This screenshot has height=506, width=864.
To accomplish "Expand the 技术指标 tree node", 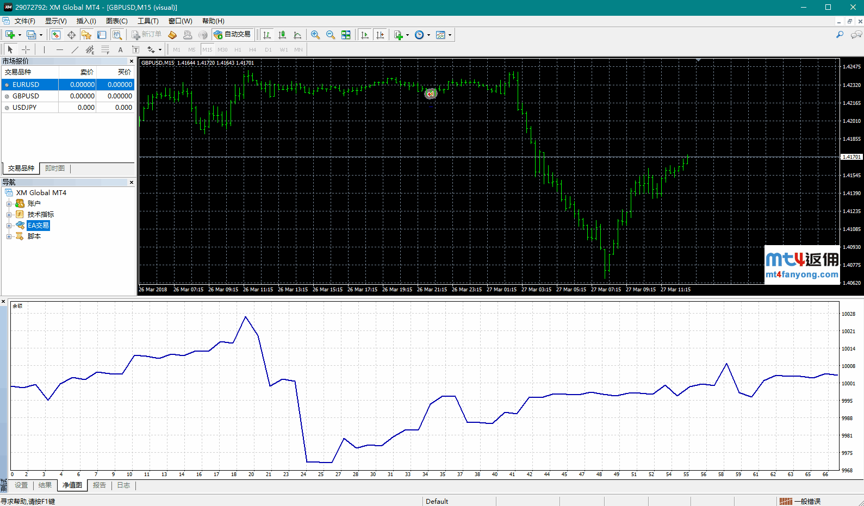I will pos(9,215).
